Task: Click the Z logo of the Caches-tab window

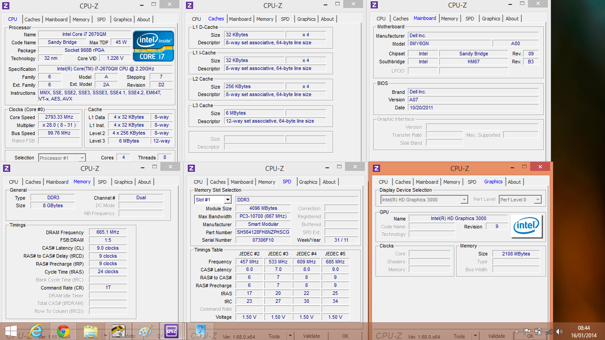Action: pos(190,5)
